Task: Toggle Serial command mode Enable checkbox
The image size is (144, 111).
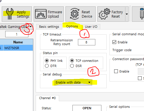Action: click(x=114, y=42)
